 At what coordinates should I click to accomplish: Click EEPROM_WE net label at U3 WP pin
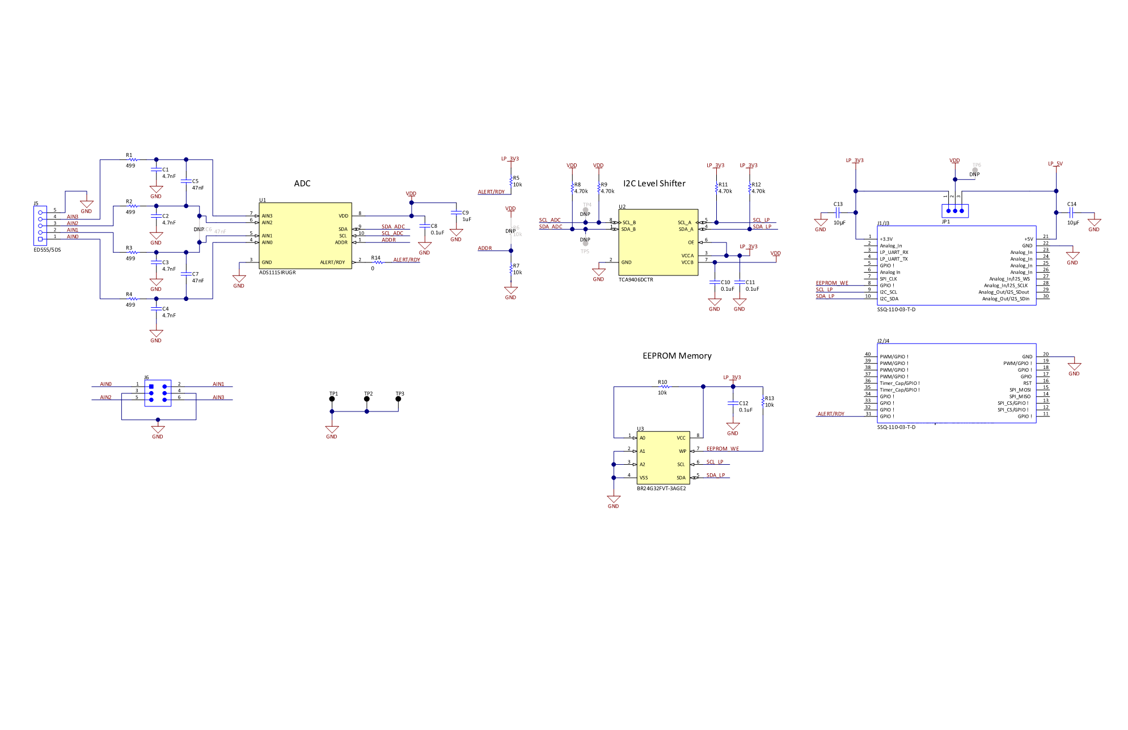point(723,449)
